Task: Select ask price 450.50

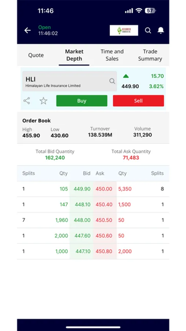Action: tap(104, 220)
